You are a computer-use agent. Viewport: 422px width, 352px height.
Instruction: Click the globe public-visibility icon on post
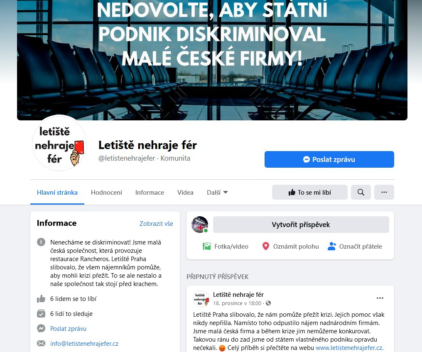coord(268,303)
